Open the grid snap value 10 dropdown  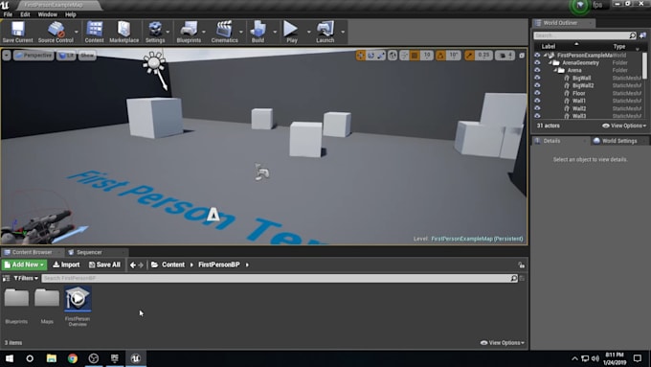(426, 56)
